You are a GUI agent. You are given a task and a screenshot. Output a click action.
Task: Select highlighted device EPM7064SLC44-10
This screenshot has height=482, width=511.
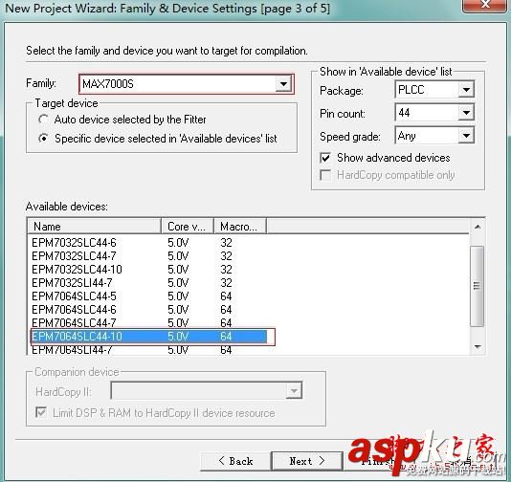click(149, 337)
